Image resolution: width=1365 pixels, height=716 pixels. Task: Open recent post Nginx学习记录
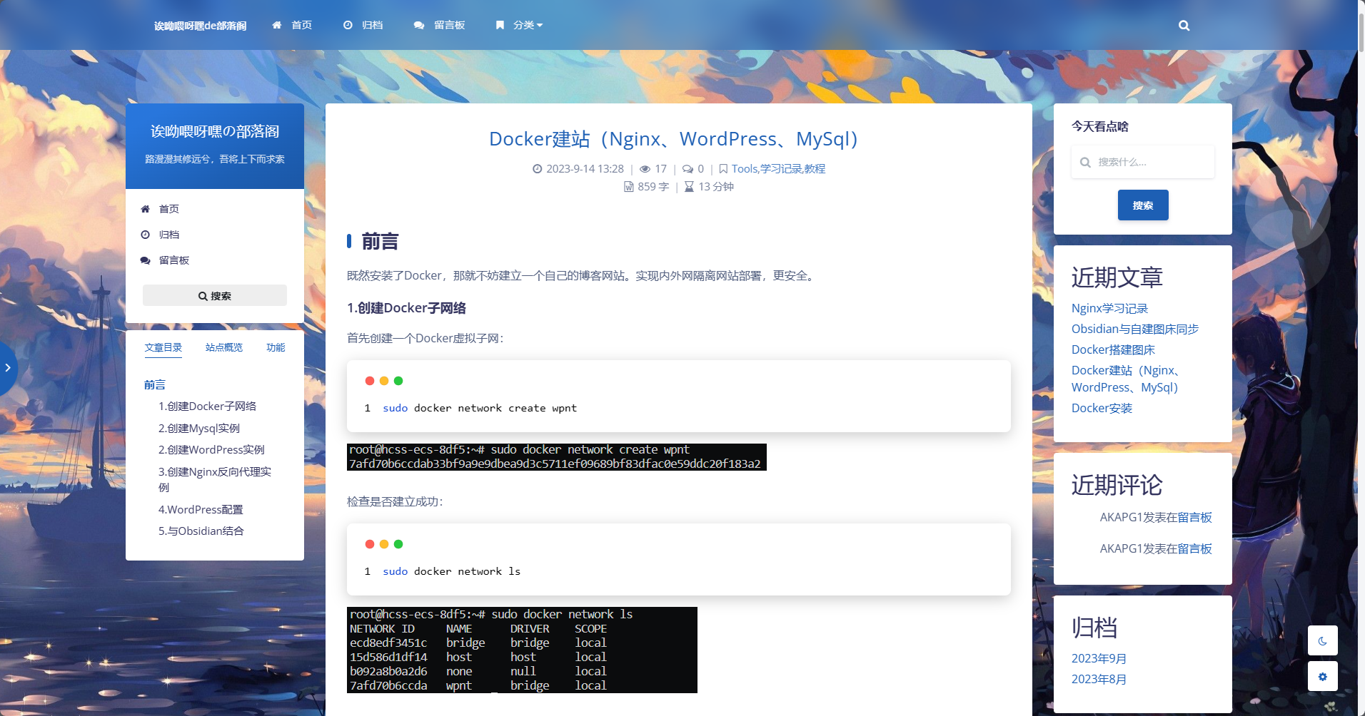click(x=1109, y=309)
